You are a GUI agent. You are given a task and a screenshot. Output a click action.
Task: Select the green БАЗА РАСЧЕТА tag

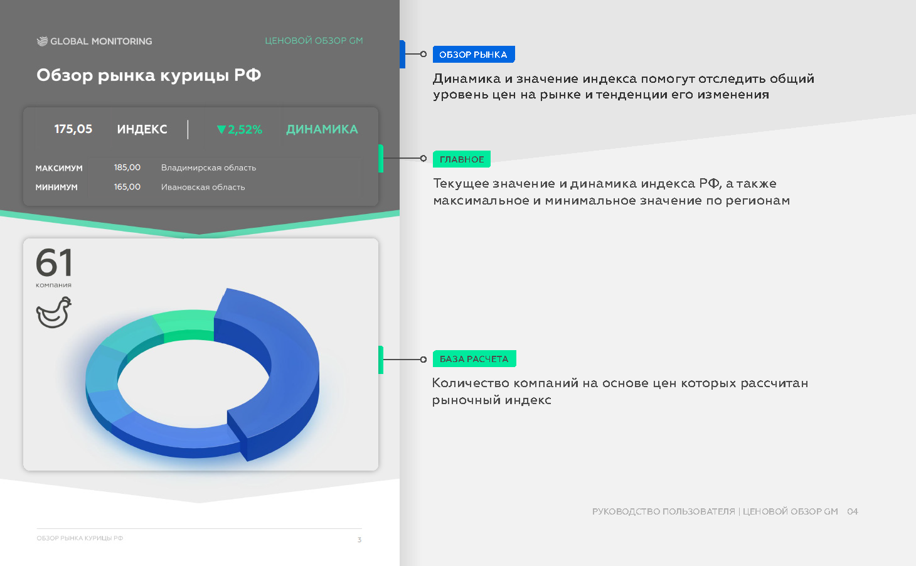tap(474, 358)
